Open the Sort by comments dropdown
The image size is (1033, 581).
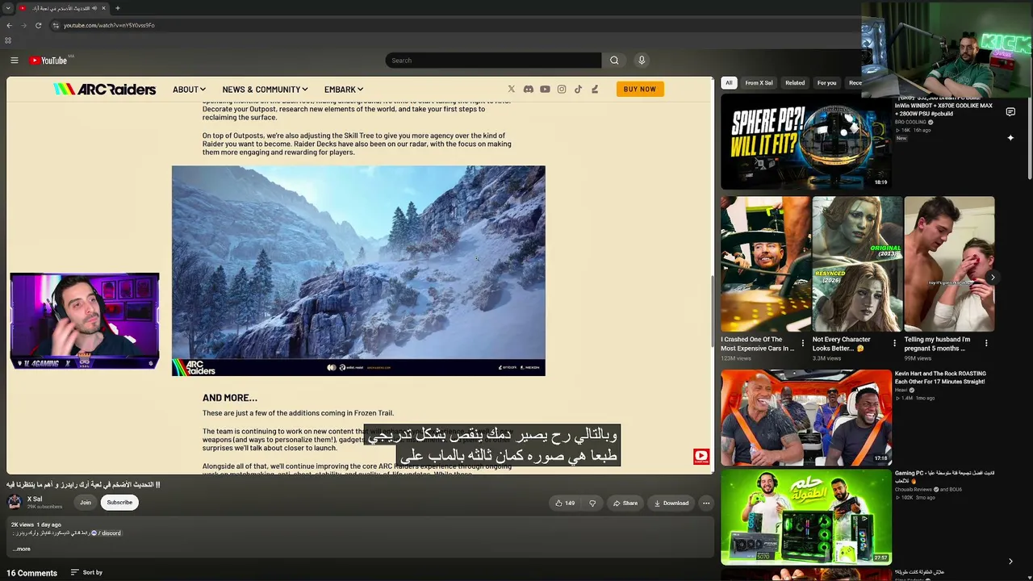pos(86,573)
